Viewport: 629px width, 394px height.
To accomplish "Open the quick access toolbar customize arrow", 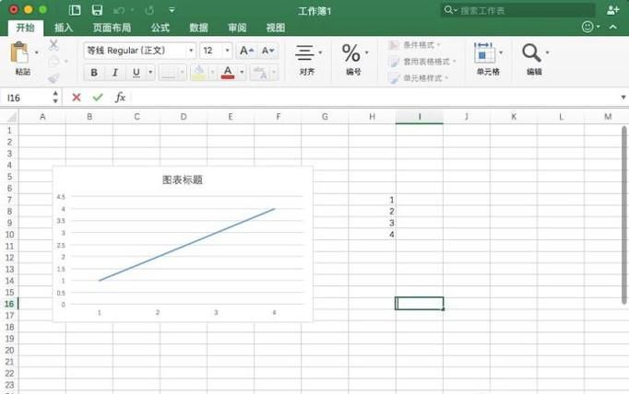I will click(172, 10).
